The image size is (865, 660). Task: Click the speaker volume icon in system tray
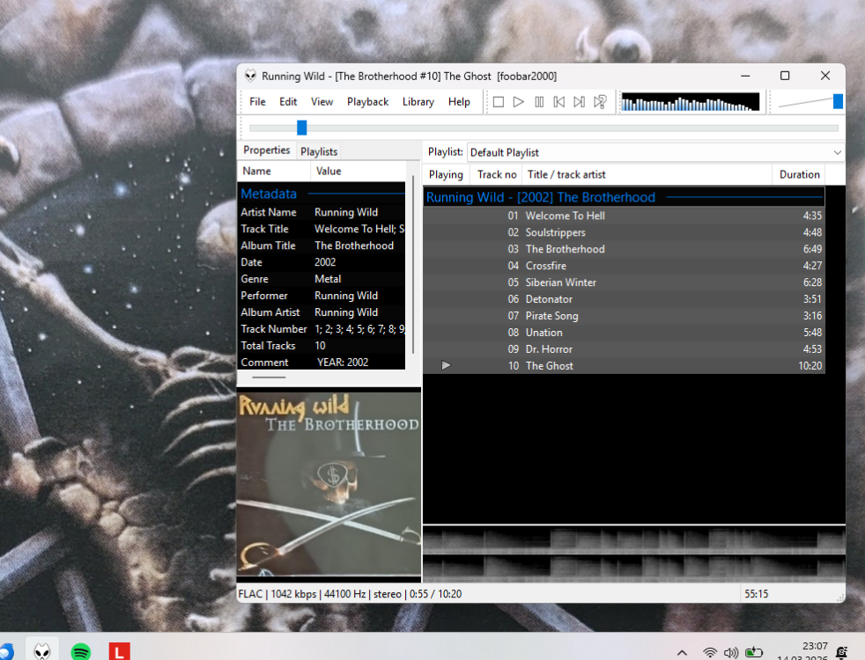[730, 653]
